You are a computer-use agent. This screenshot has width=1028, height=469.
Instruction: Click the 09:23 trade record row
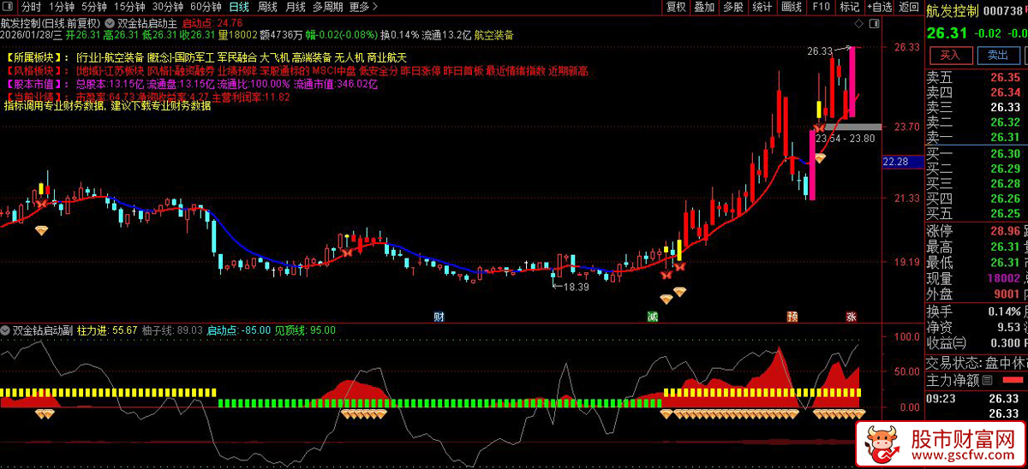pyautogui.click(x=977, y=398)
